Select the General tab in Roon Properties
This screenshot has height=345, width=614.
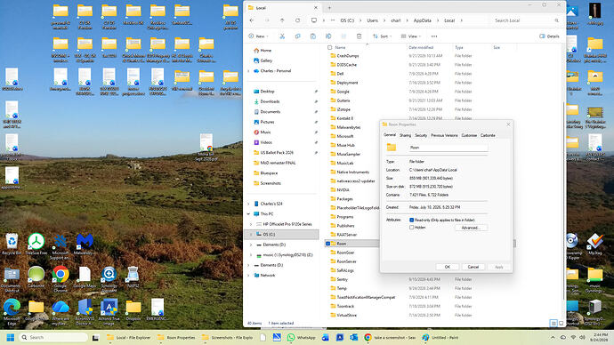(x=390, y=135)
